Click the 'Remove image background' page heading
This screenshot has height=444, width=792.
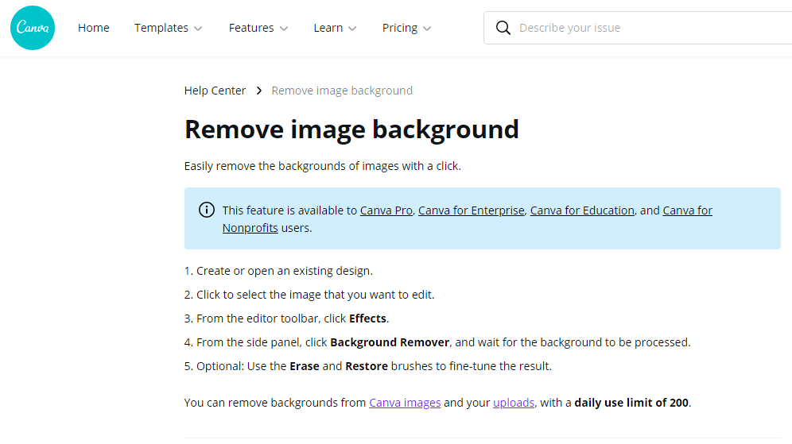click(351, 129)
